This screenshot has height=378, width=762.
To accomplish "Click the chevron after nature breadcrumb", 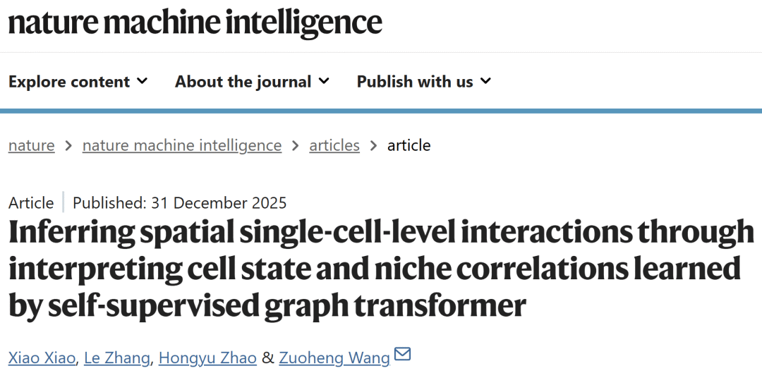I will pos(68,146).
